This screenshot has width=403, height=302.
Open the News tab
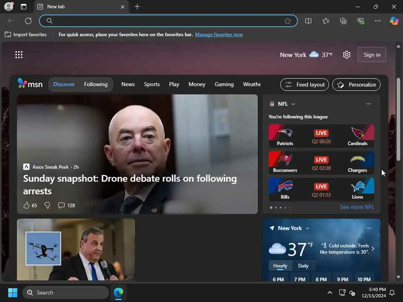128,84
